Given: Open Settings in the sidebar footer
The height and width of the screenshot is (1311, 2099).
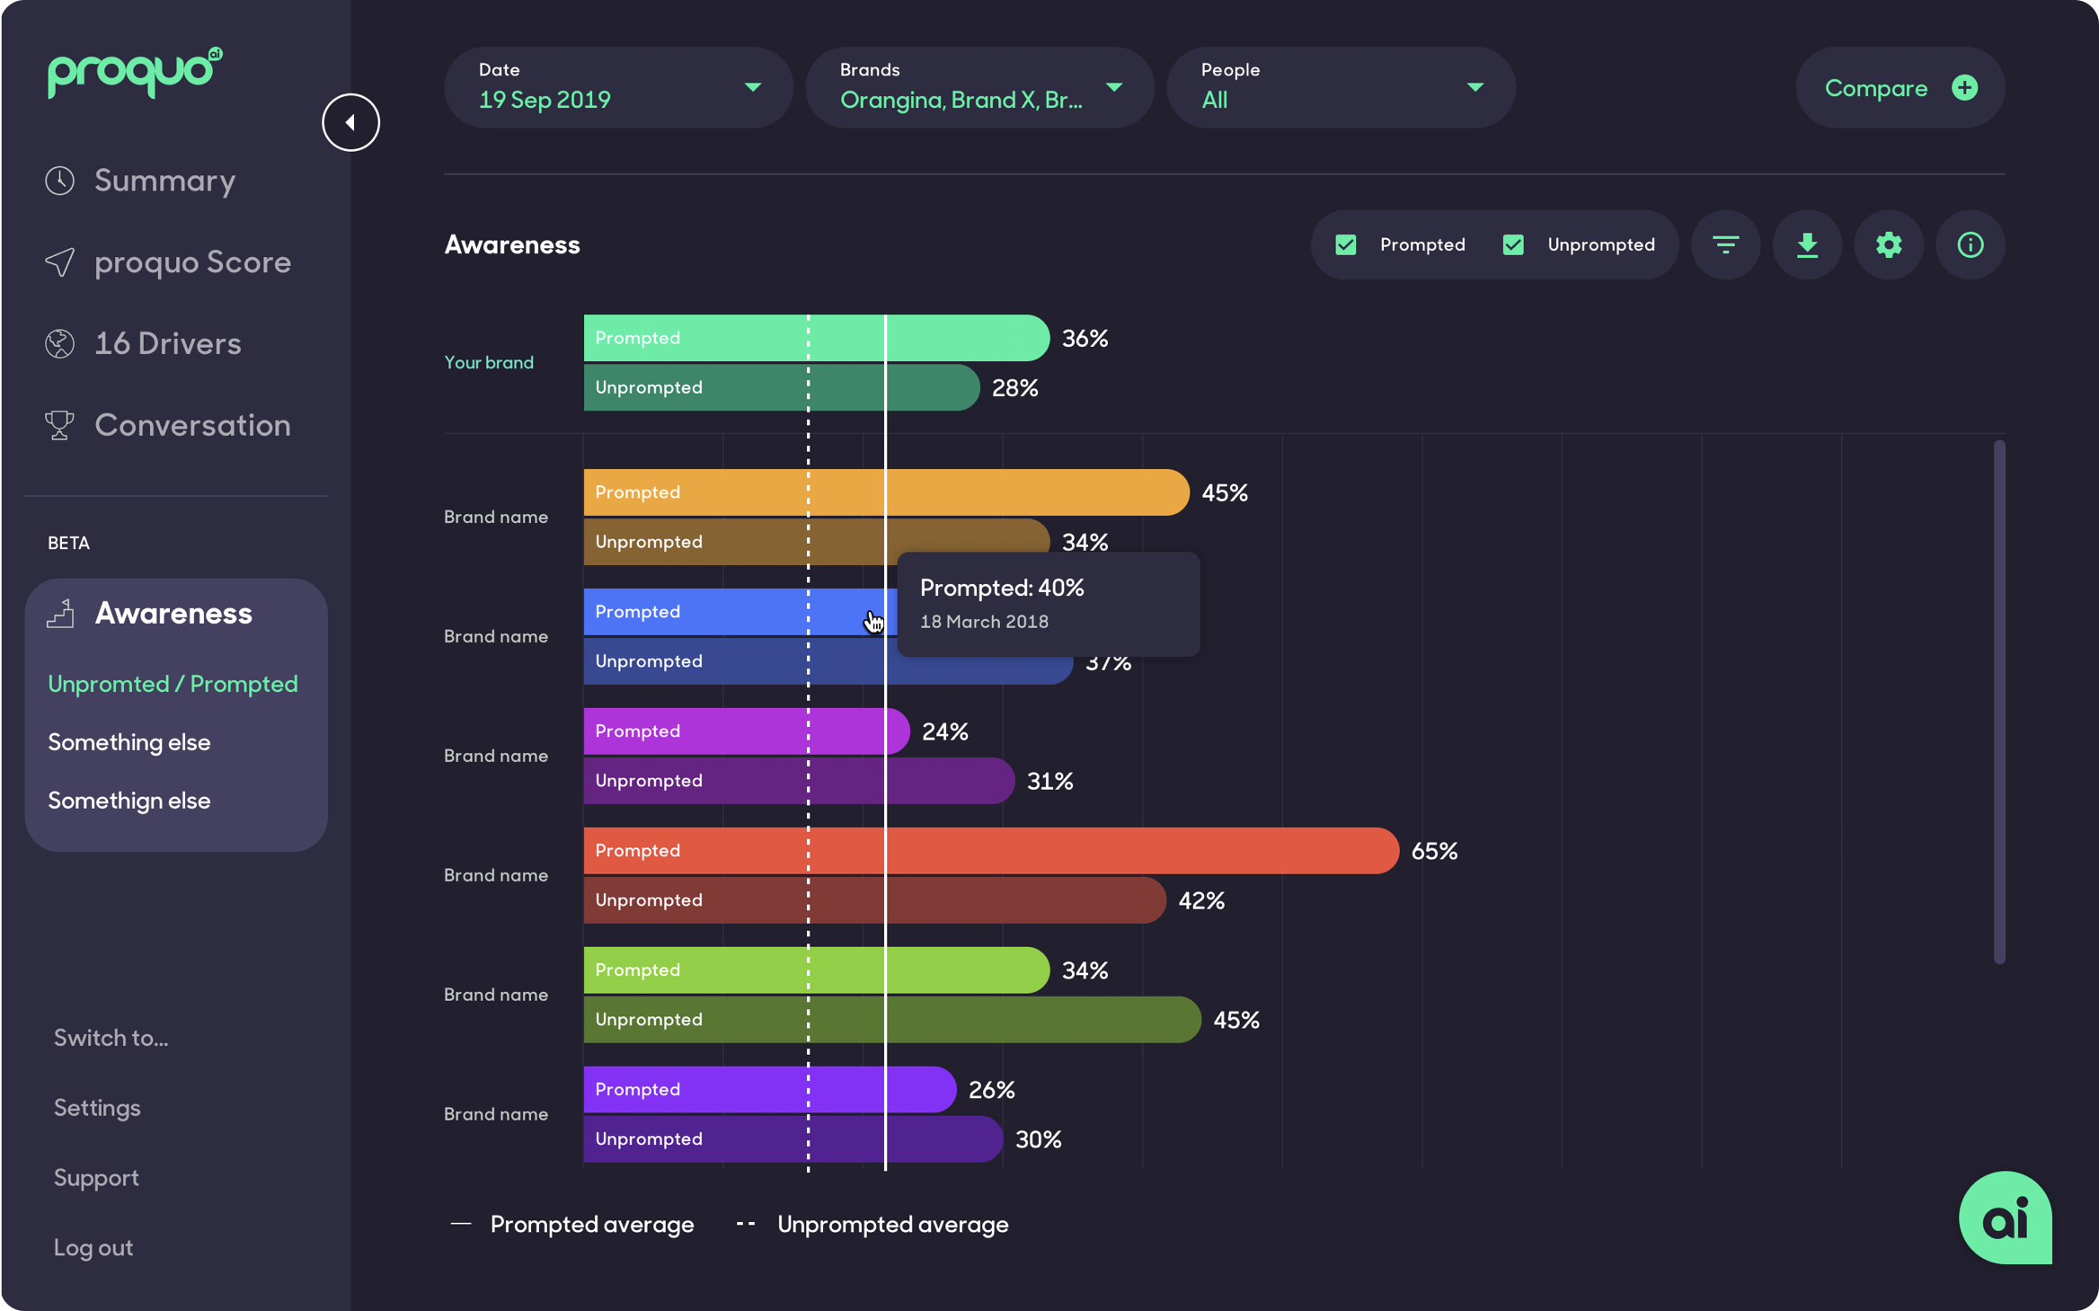Looking at the screenshot, I should pyautogui.click(x=97, y=1107).
